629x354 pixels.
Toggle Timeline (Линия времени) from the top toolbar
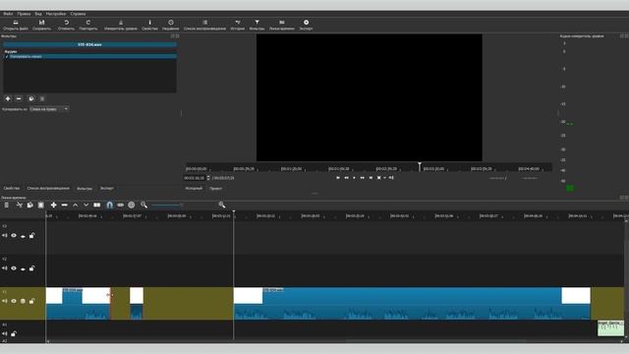(282, 23)
